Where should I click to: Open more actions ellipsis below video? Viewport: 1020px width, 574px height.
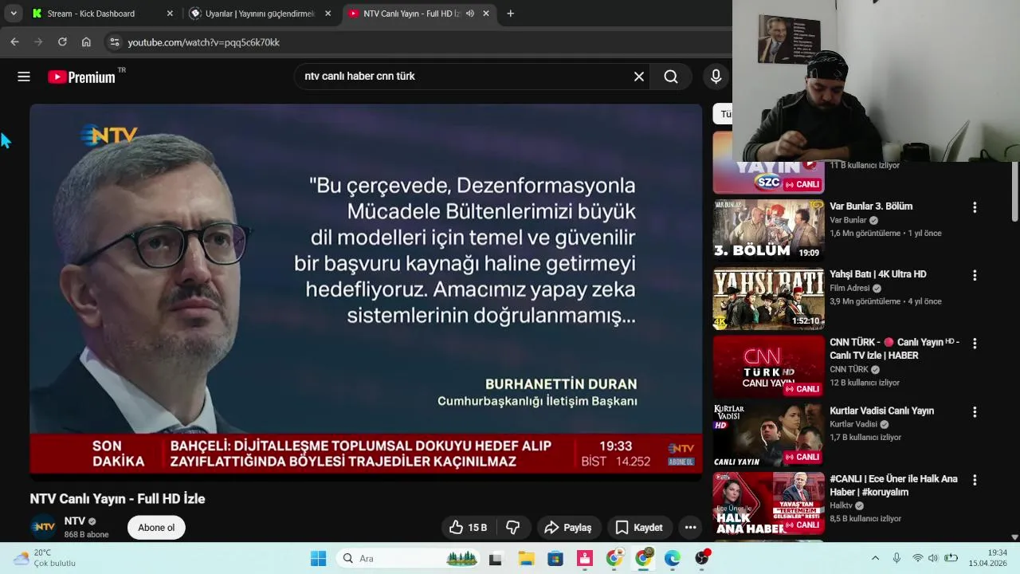click(690, 527)
